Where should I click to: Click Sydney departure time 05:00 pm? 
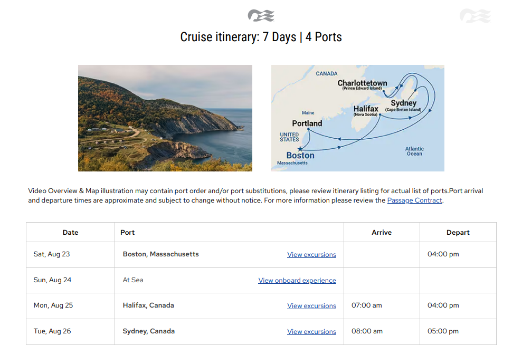(x=443, y=331)
